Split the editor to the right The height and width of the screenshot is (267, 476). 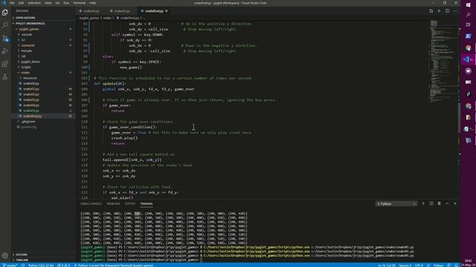[x=447, y=11]
